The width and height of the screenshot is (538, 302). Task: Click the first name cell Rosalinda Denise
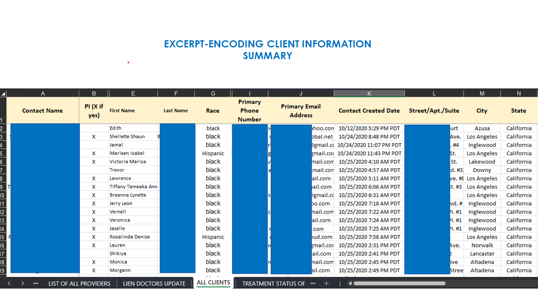click(133, 237)
